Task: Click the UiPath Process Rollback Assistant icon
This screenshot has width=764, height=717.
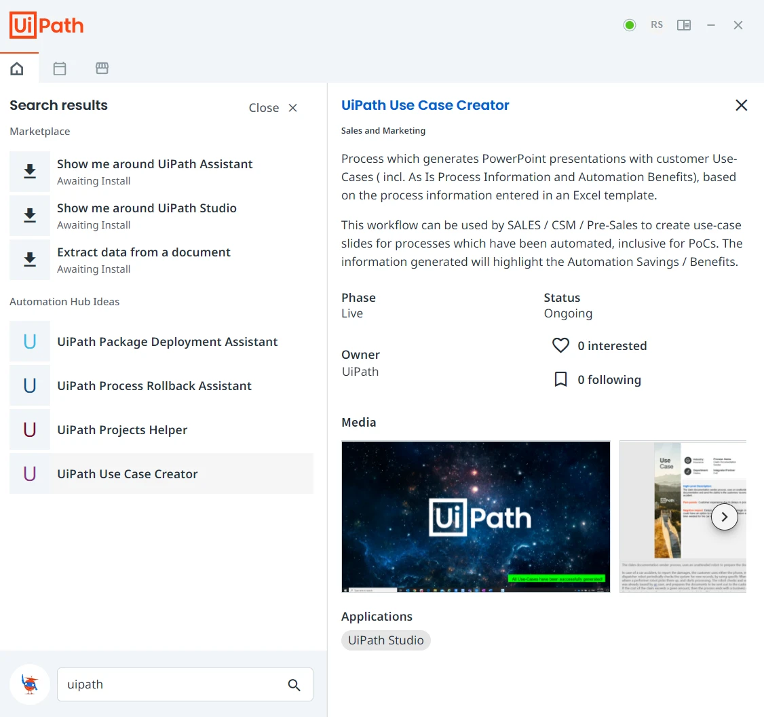Action: [30, 385]
